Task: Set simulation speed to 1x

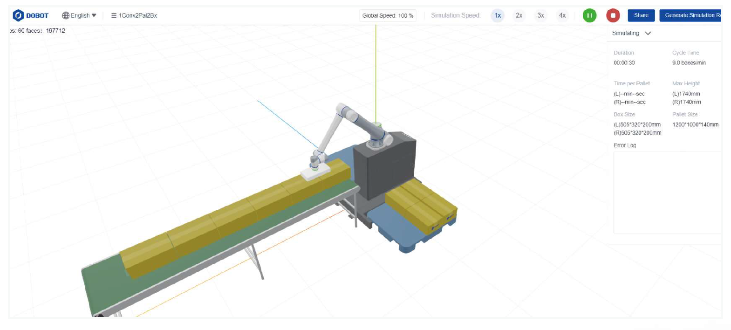Action: click(x=498, y=15)
